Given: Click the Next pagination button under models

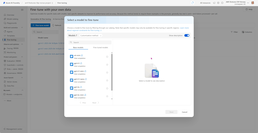Looking at the screenshot, I should (x=96, y=103).
